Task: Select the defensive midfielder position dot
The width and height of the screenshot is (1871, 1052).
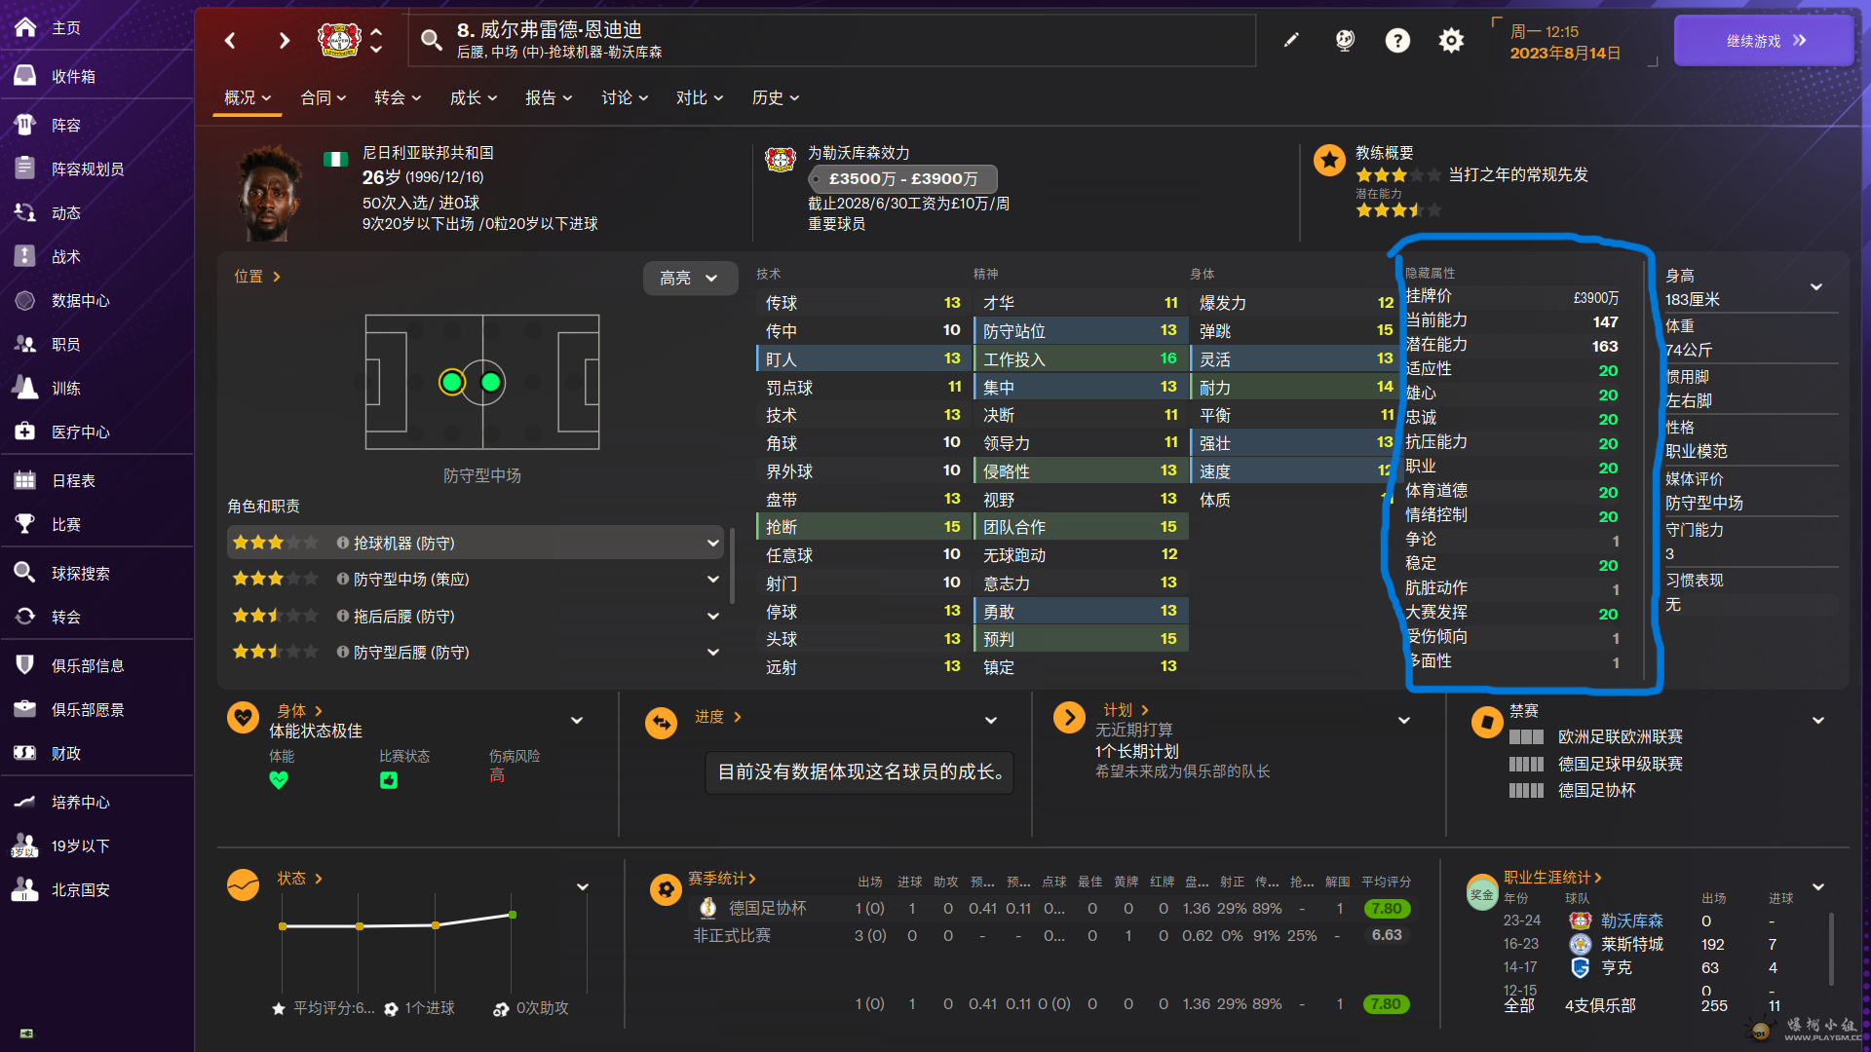Action: point(451,382)
